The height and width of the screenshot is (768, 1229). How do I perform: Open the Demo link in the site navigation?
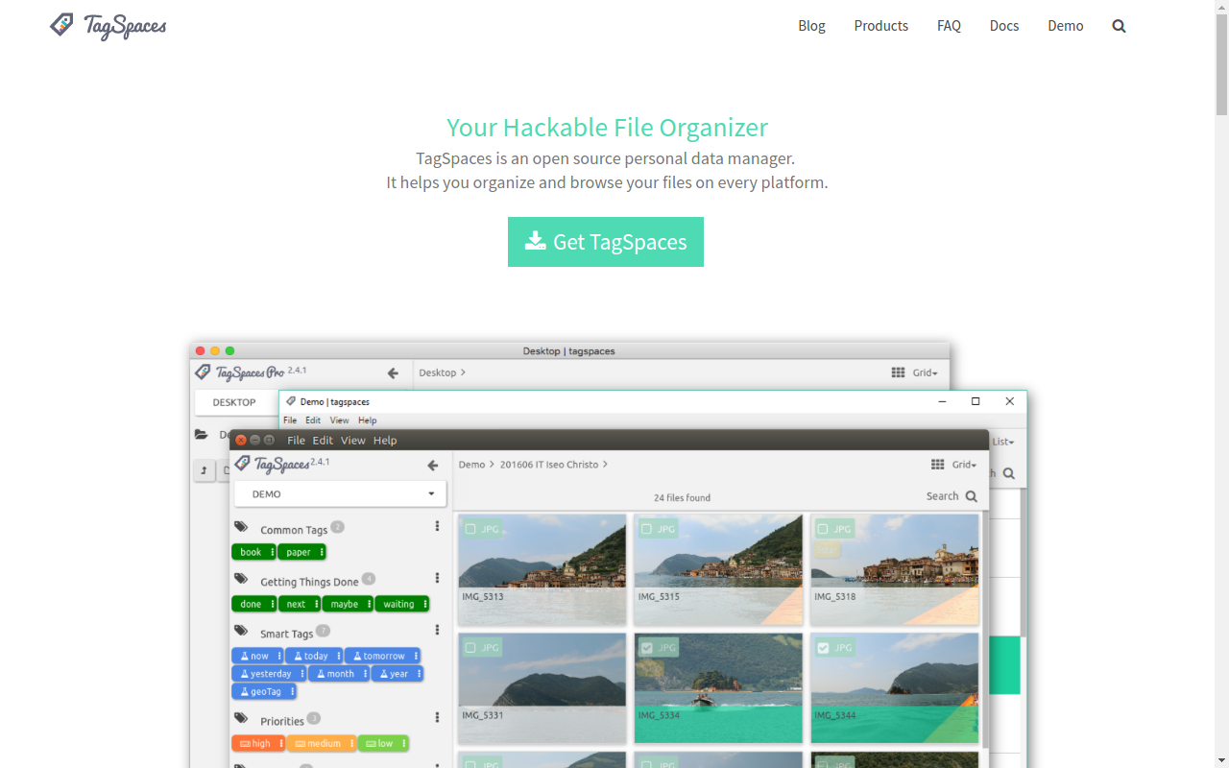point(1066,26)
